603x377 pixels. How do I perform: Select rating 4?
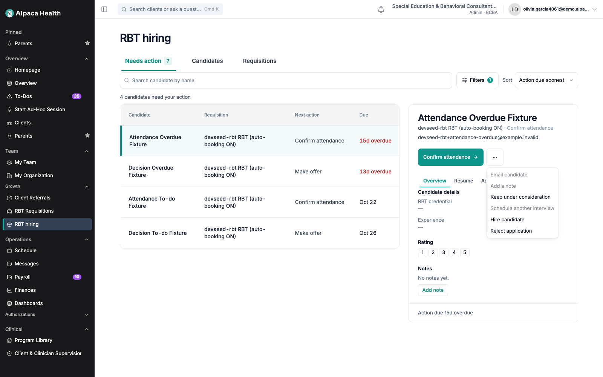tap(454, 253)
